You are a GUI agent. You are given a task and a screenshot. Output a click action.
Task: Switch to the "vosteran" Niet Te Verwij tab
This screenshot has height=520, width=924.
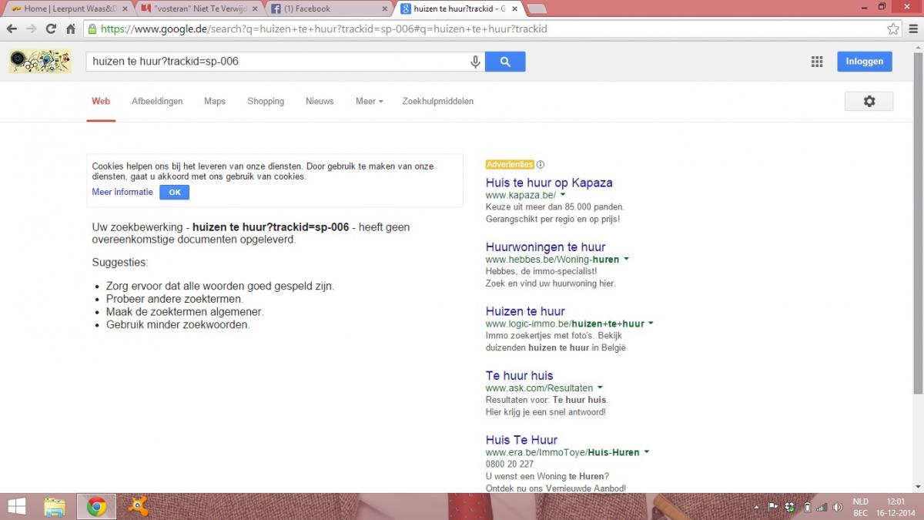[199, 8]
